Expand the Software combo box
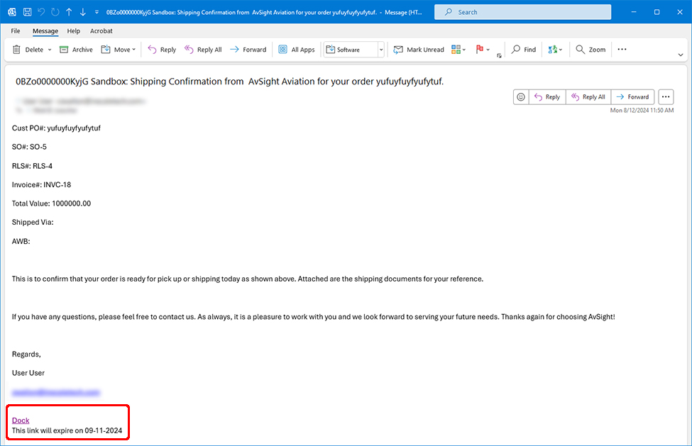Screen dimensions: 692x446 [x=381, y=50]
